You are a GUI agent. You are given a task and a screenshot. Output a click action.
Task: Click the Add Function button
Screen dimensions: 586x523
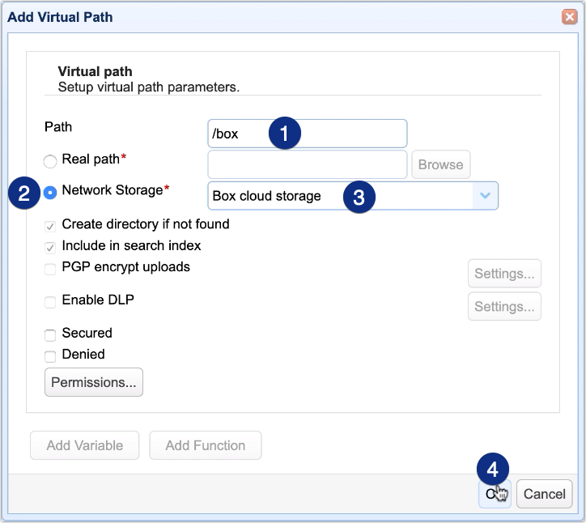coord(205,445)
